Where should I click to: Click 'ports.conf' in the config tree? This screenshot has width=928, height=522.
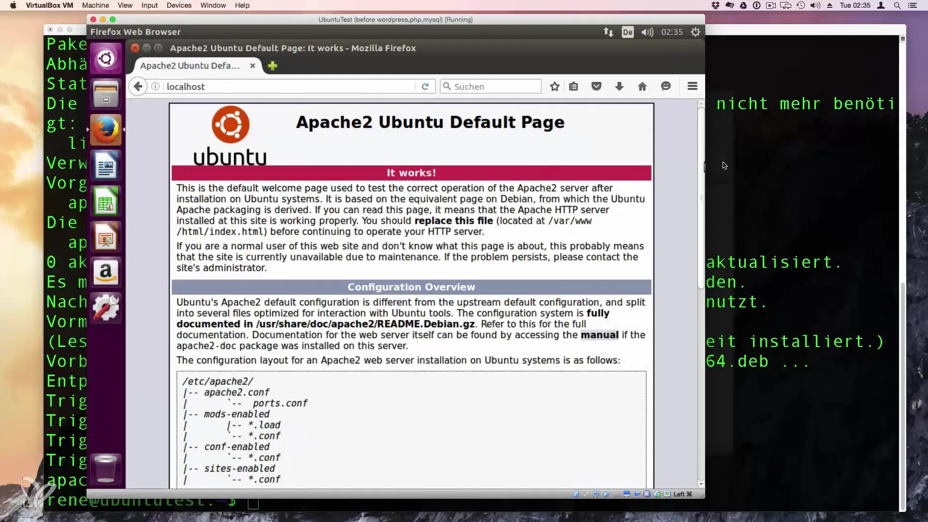tap(280, 403)
